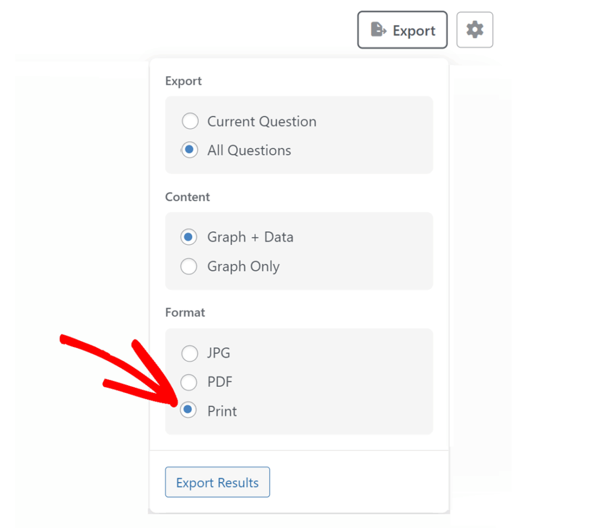Image resolution: width=590 pixels, height=528 pixels.
Task: Click the "JPG" format label text
Action: pyautogui.click(x=218, y=353)
